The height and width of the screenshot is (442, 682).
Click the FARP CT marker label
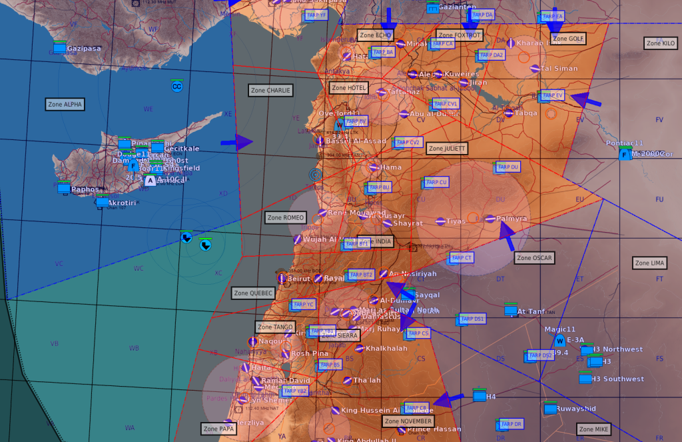461,258
